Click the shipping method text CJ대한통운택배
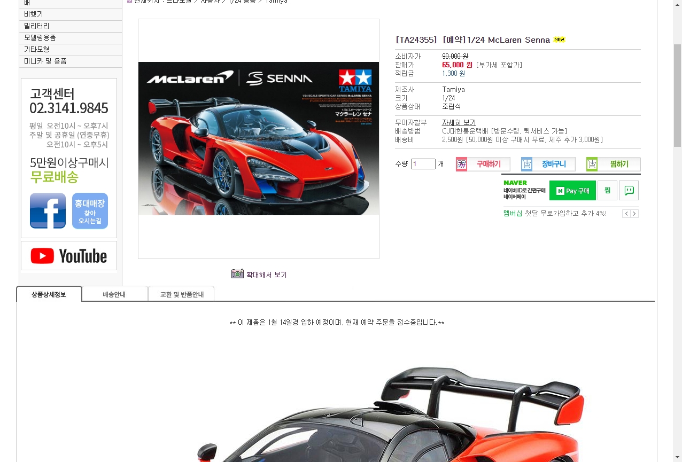682x462 pixels. 466,131
